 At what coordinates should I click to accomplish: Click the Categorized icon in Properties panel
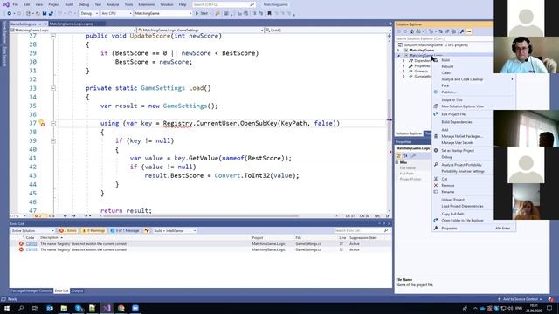tap(398, 155)
